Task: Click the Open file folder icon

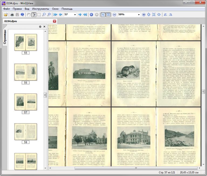Action: [x=5, y=15]
